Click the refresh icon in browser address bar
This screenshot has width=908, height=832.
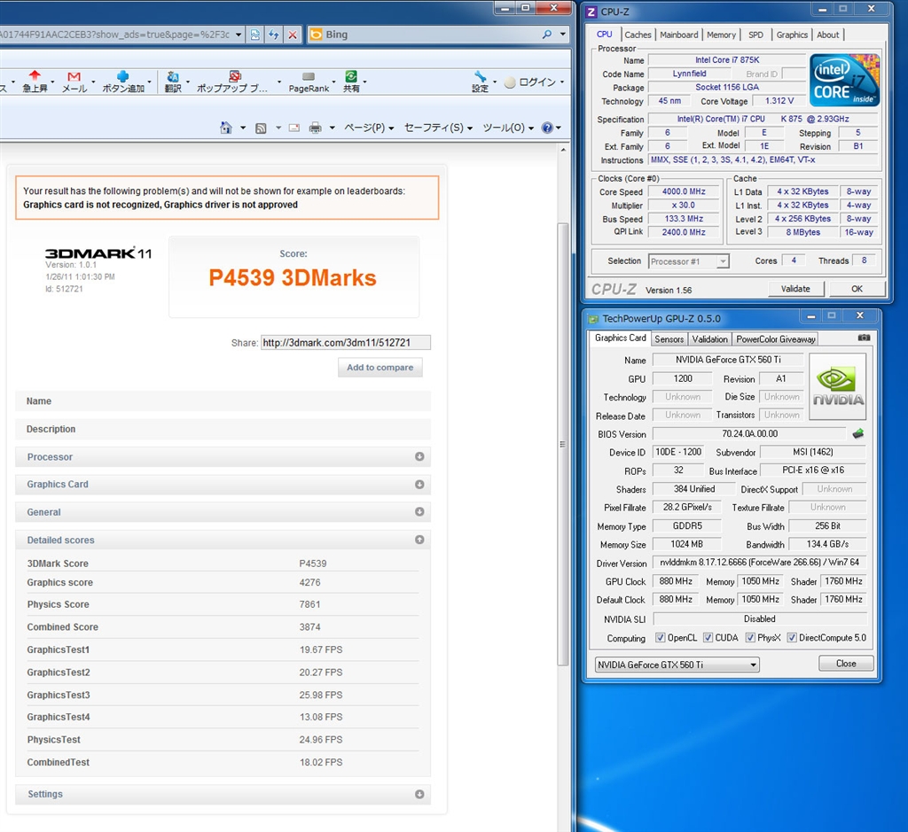[x=274, y=35]
